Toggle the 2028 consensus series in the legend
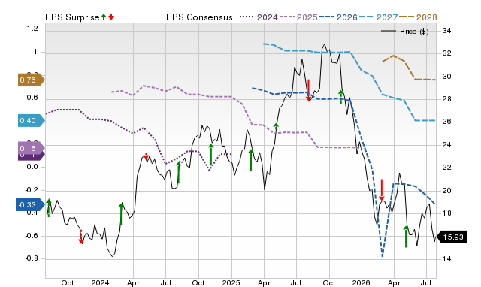 click(x=418, y=17)
